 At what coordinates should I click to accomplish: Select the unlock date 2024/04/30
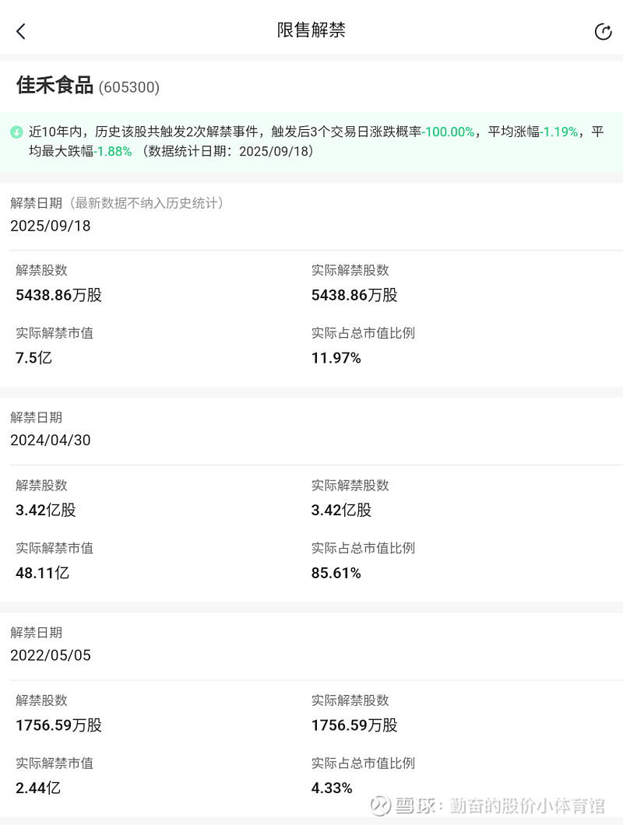click(x=51, y=441)
